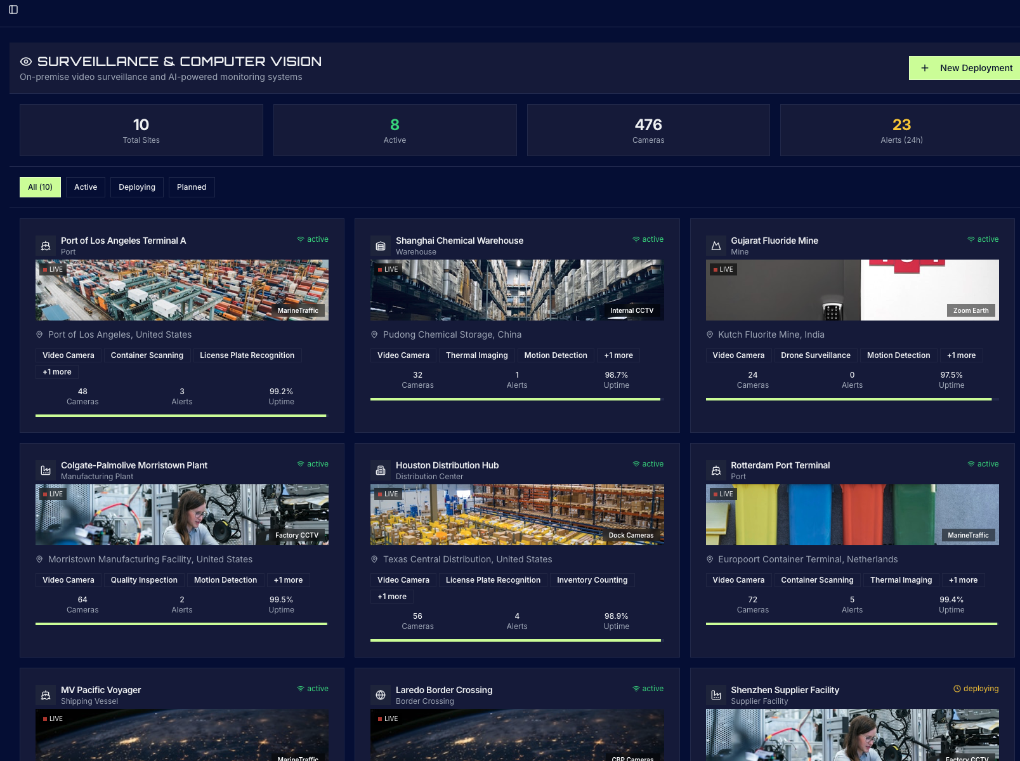Switch to the Deploying filter tab
This screenshot has height=761, width=1020.
point(137,187)
